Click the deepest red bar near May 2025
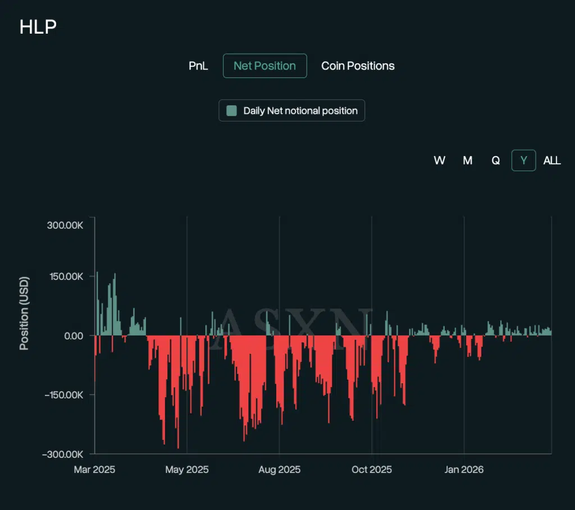The height and width of the screenshot is (510, 575). coord(179,393)
